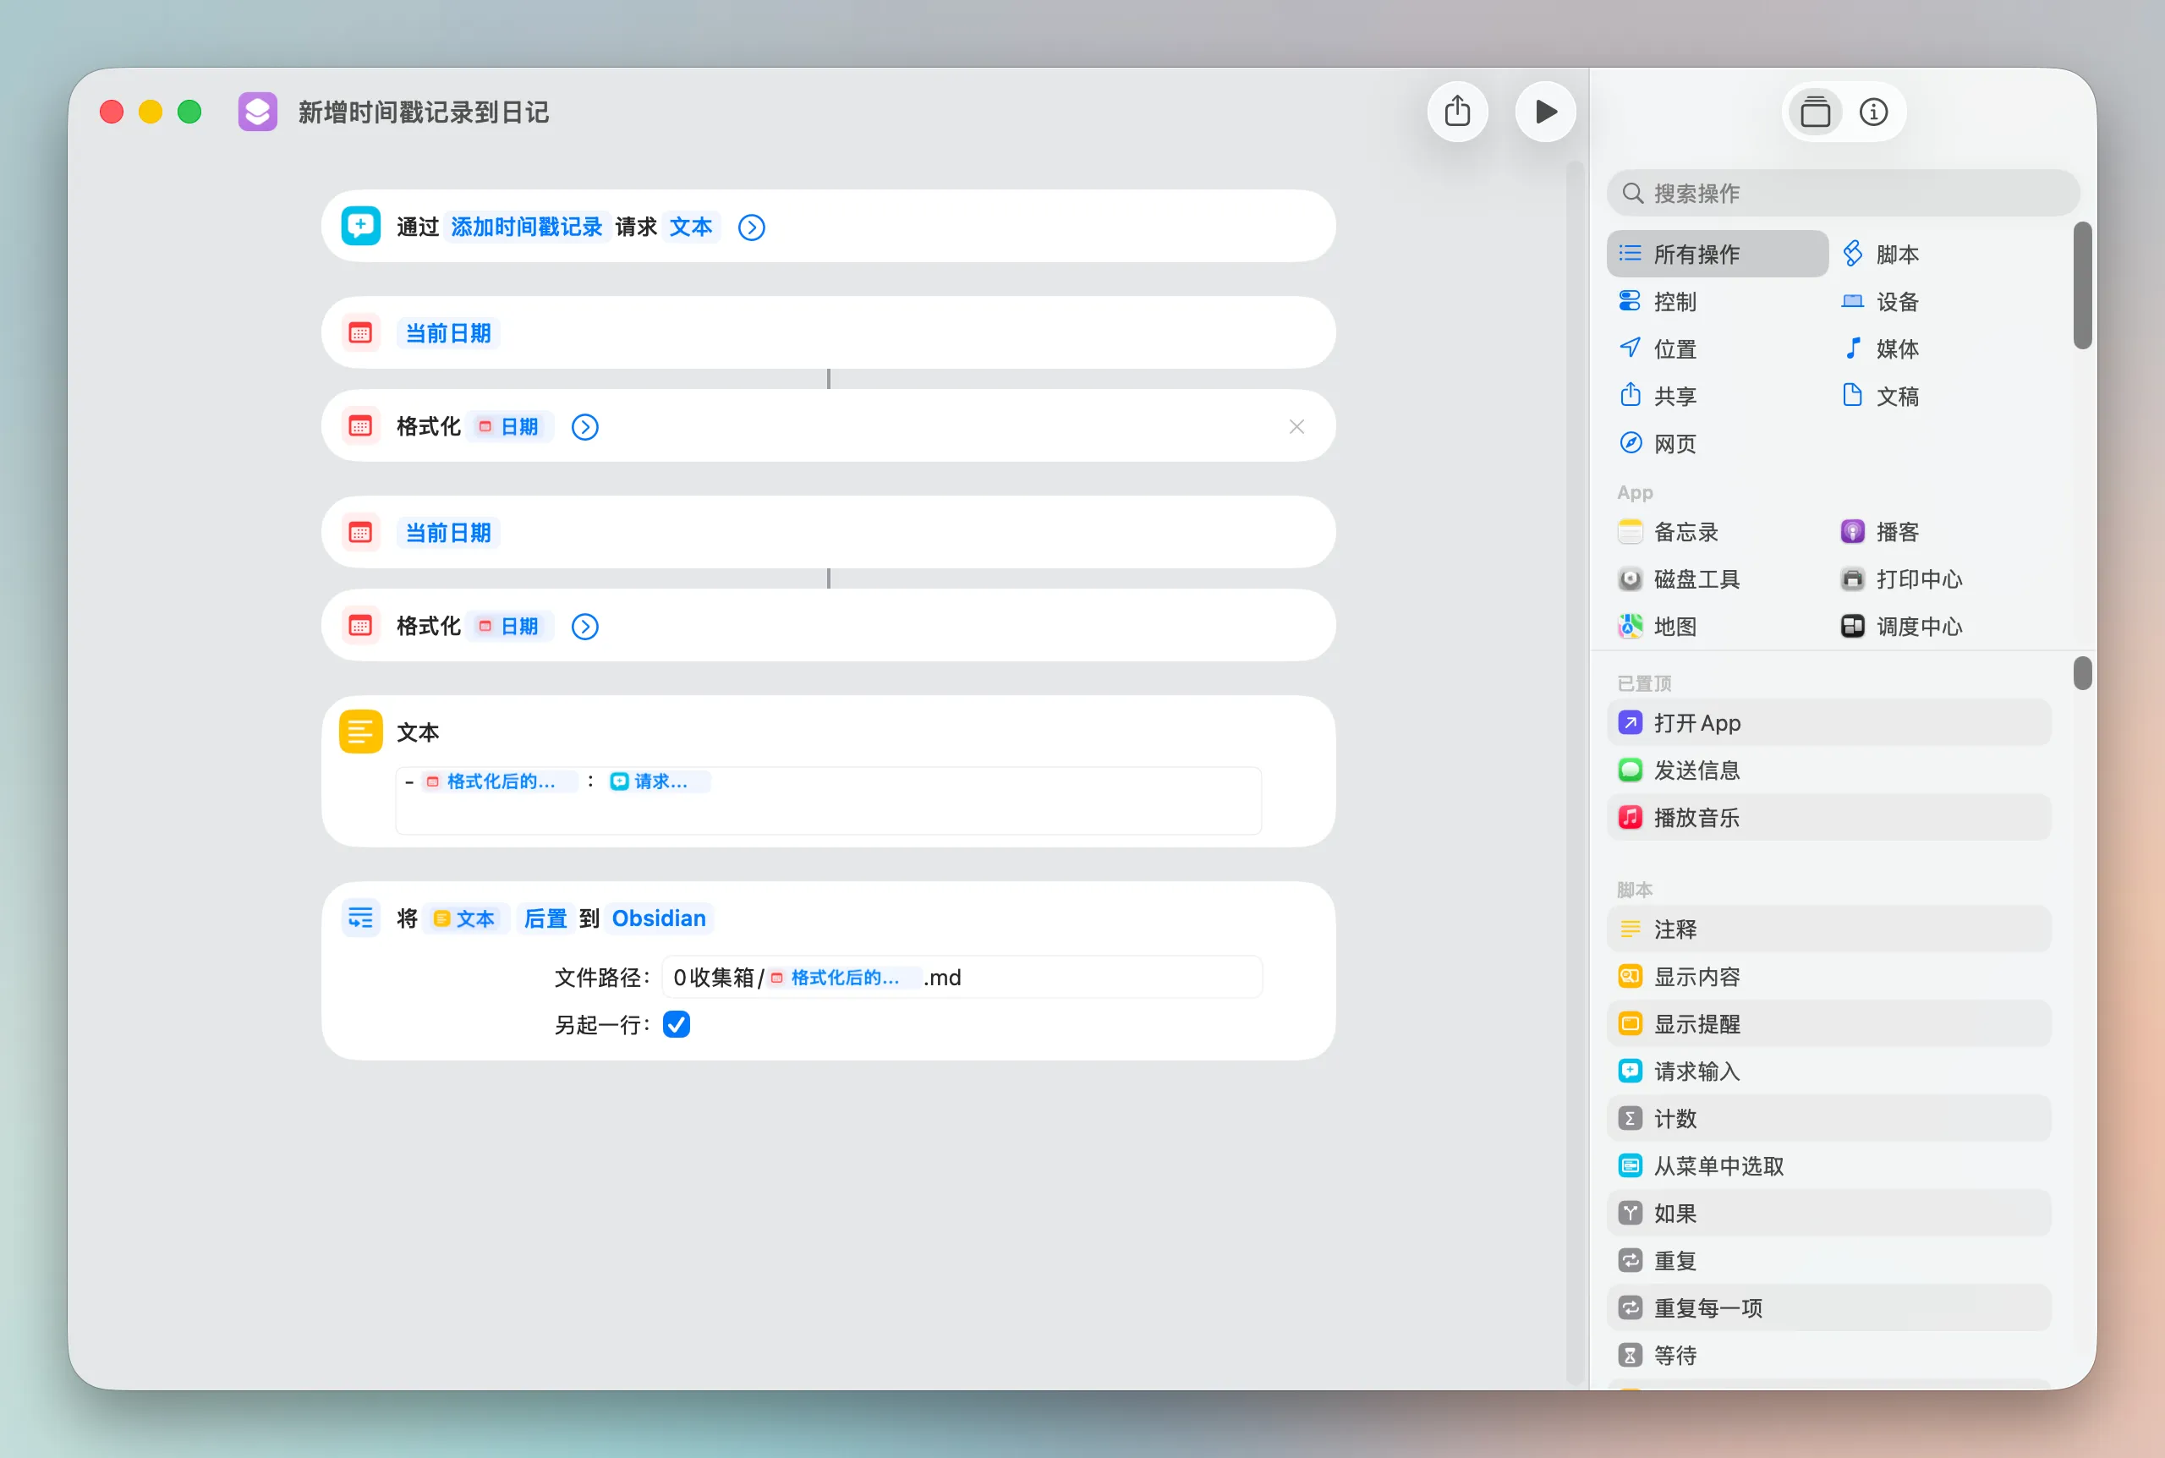
Task: Run the shortcut with the play button
Action: [x=1545, y=111]
